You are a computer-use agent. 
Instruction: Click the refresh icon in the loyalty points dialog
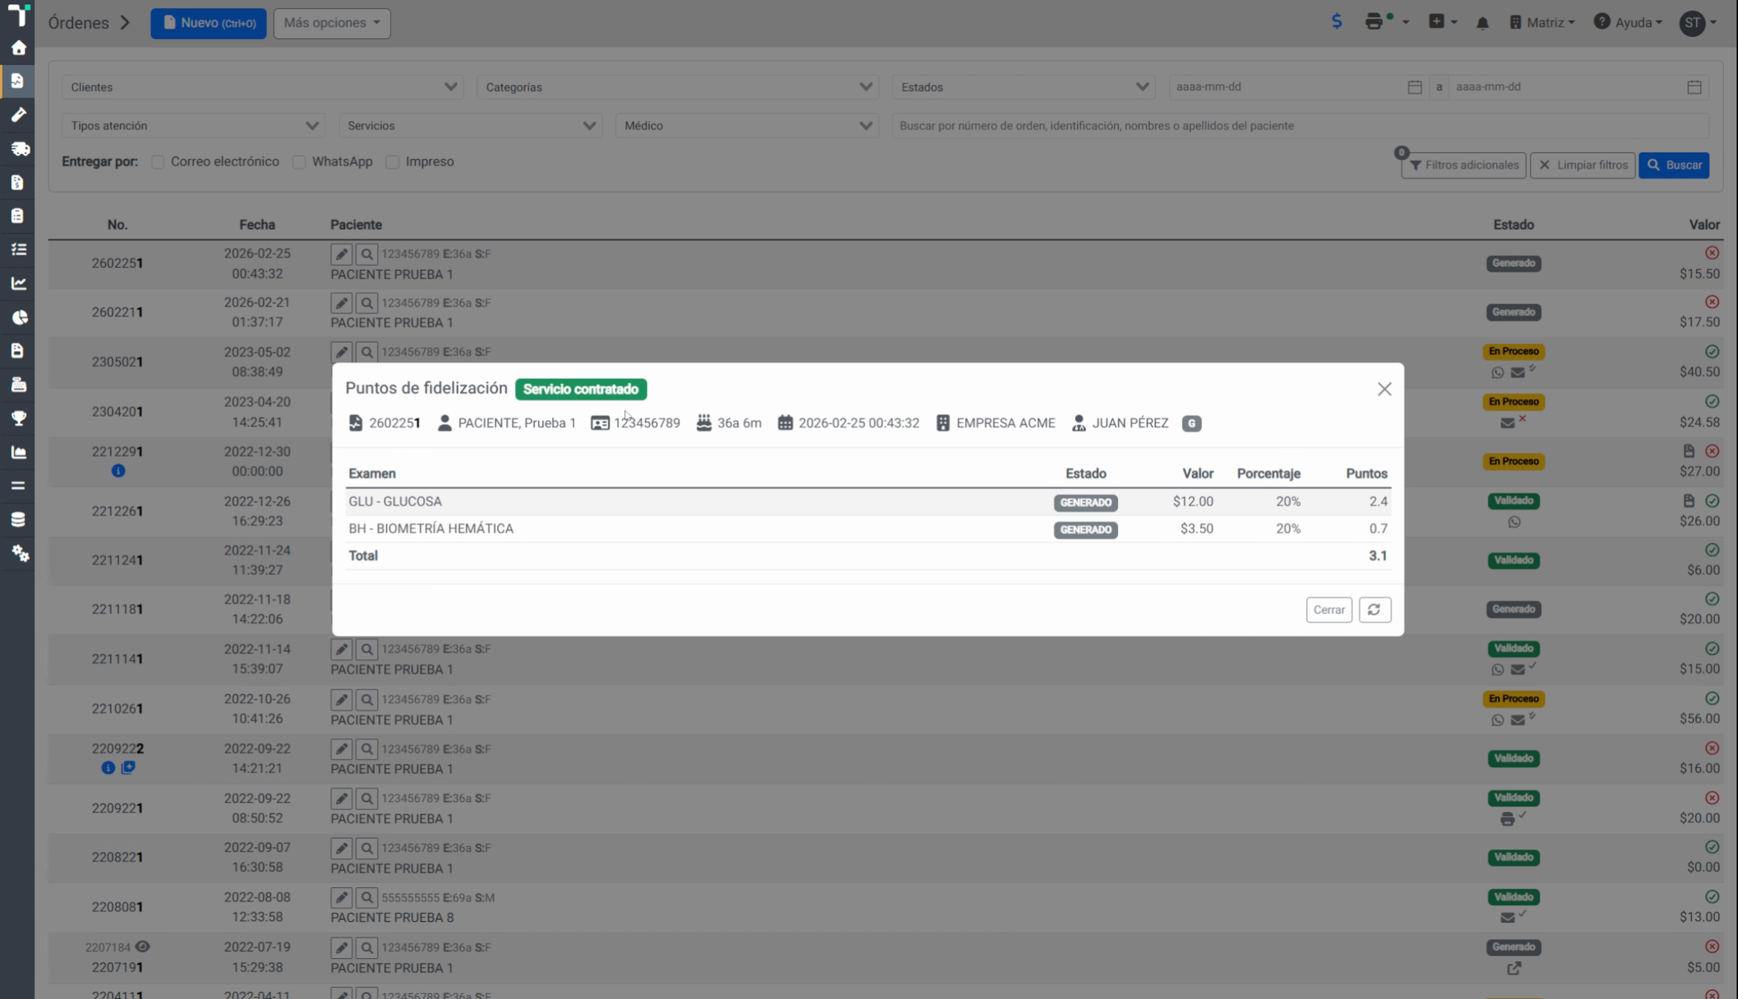pos(1374,610)
